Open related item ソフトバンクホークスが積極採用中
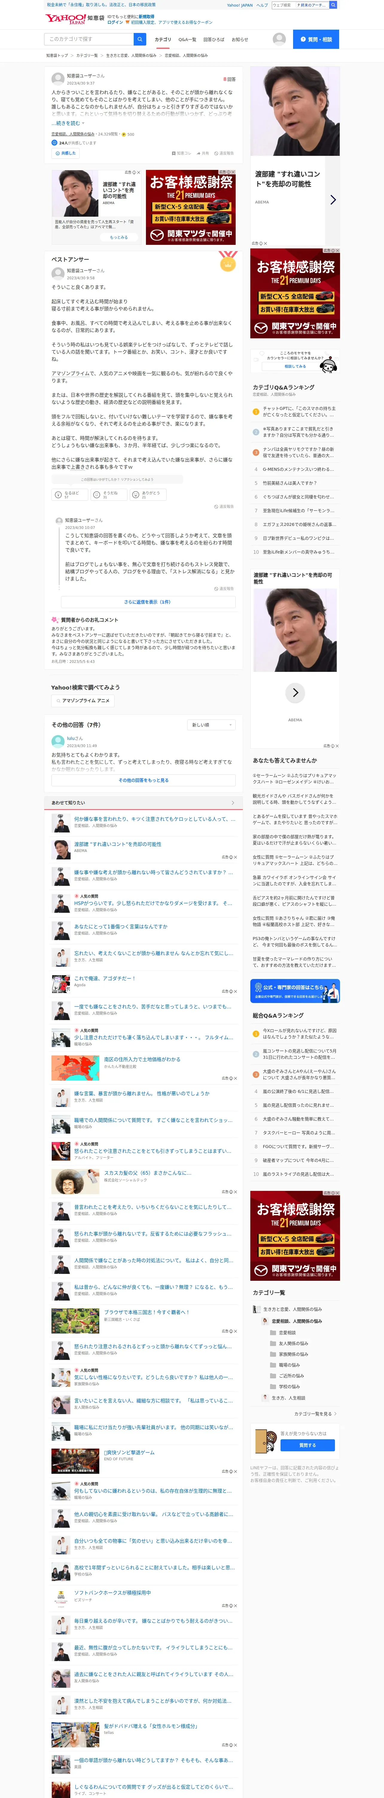The height and width of the screenshot is (1798, 384). [x=112, y=1593]
